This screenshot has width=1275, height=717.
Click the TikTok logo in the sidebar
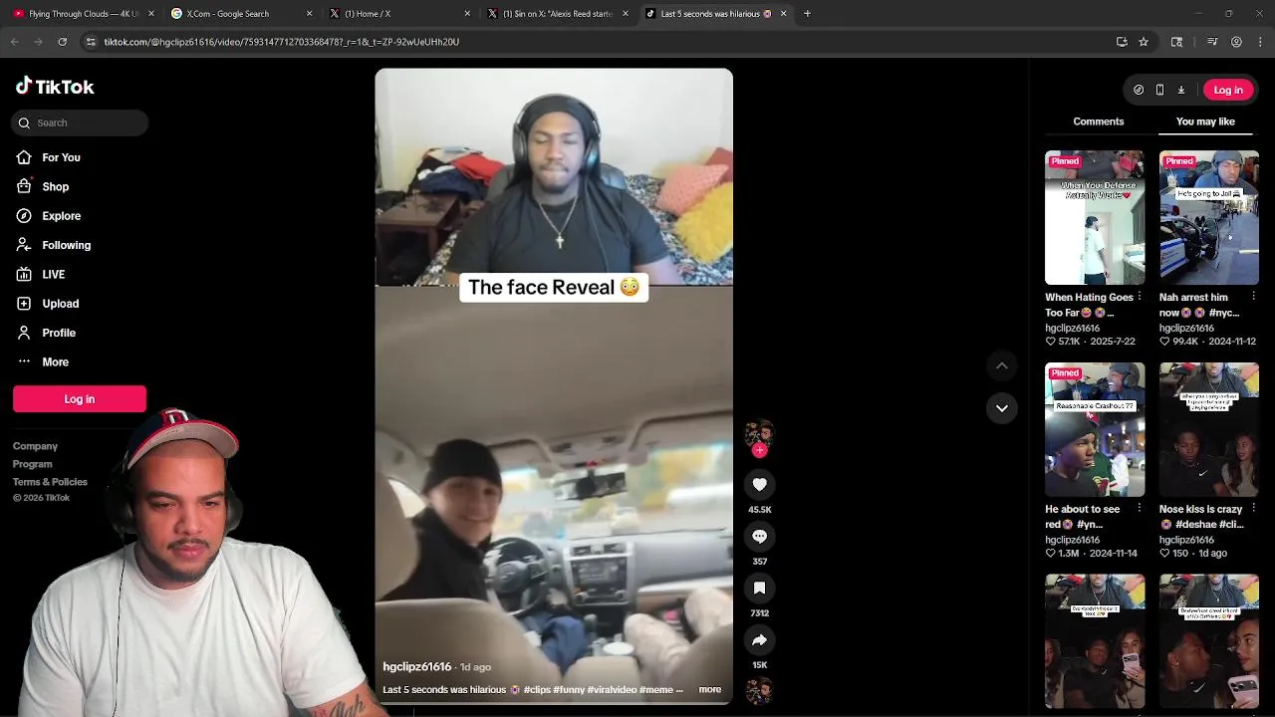[x=55, y=87]
